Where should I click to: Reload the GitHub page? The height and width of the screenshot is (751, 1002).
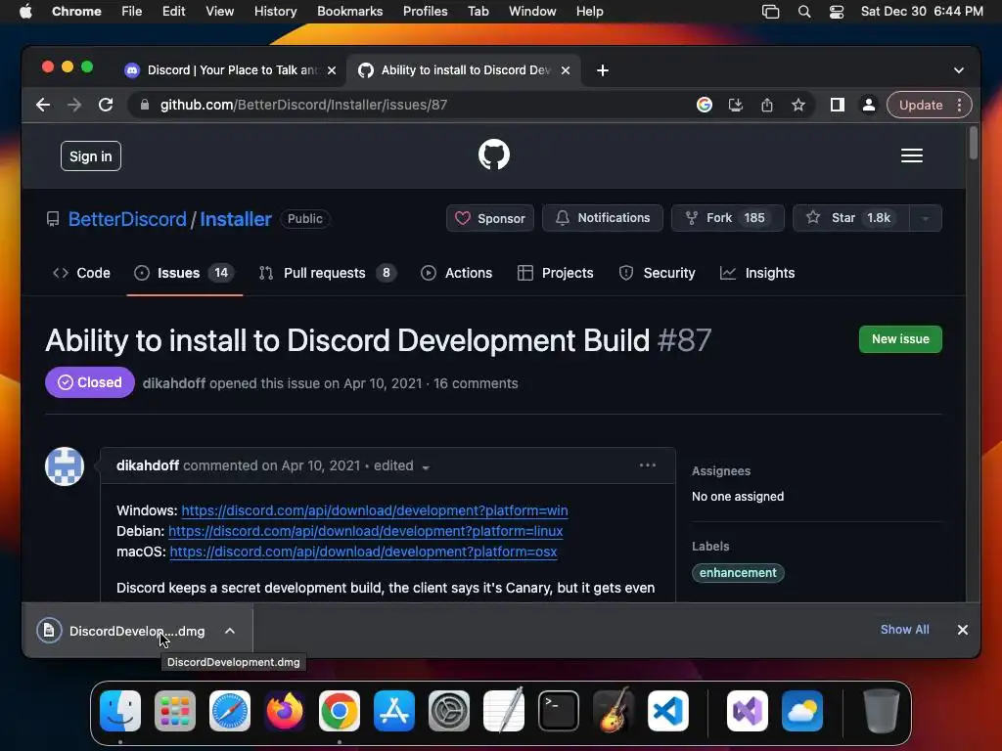(106, 105)
